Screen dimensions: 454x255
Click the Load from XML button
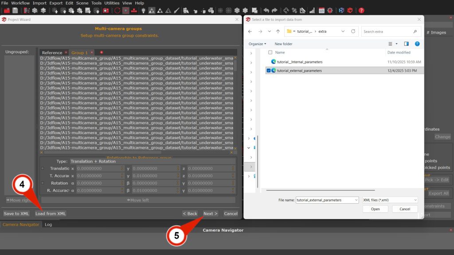51,213
